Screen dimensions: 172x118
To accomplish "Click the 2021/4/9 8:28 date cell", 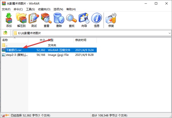I will [84, 55].
